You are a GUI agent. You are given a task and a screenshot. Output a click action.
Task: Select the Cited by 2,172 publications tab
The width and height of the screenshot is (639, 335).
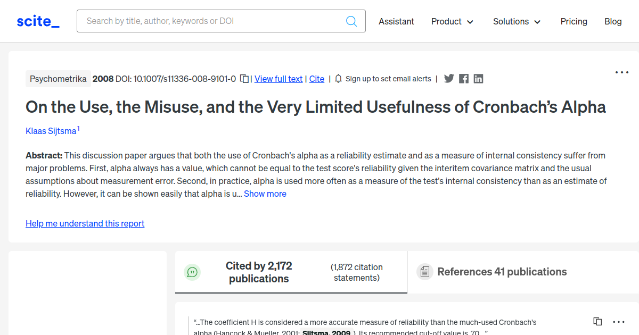259,272
